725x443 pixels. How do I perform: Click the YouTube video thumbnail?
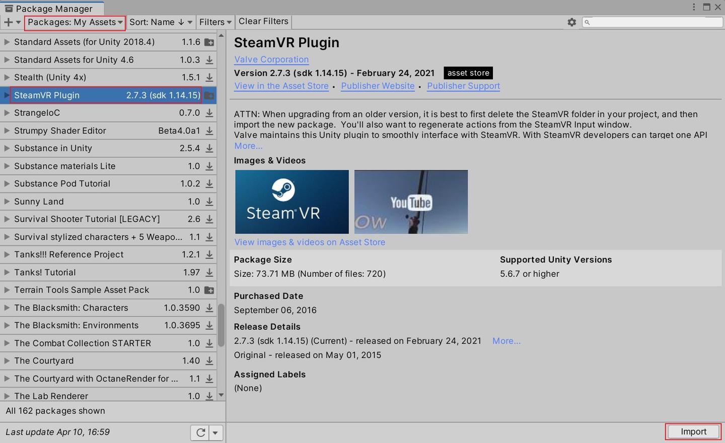pyautogui.click(x=411, y=202)
